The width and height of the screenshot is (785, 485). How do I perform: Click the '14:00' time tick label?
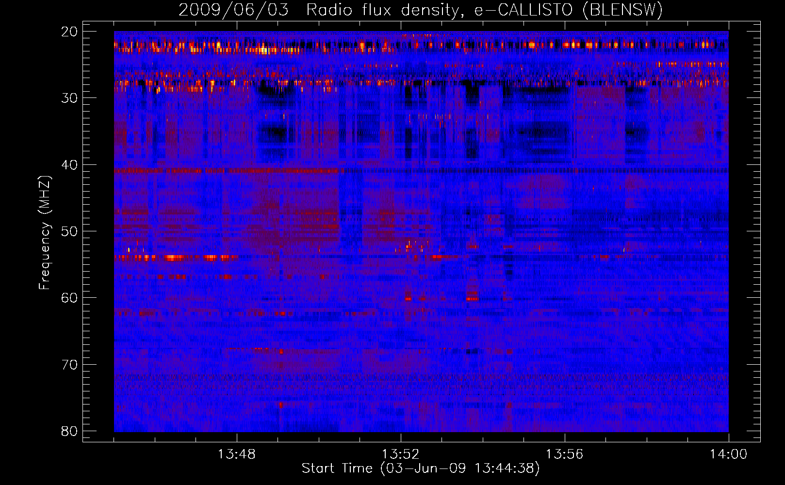(x=728, y=454)
